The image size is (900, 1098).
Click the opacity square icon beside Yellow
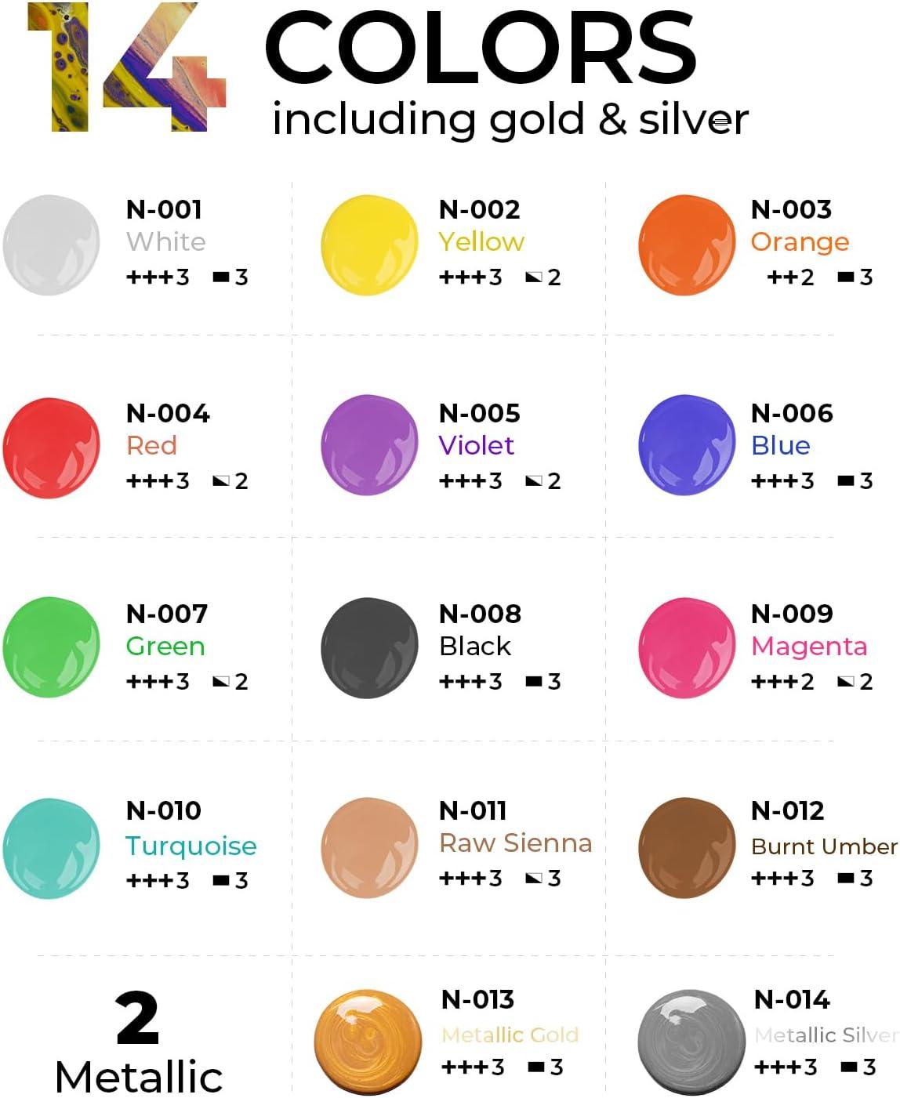click(534, 277)
